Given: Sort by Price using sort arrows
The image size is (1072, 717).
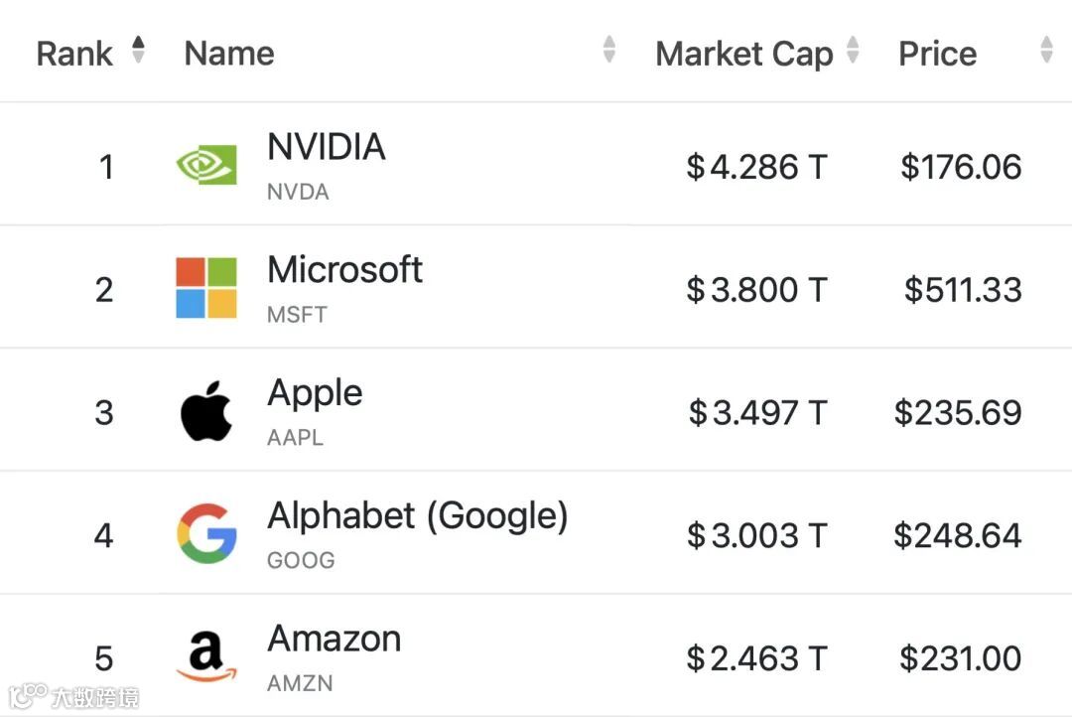Looking at the screenshot, I should [1045, 51].
